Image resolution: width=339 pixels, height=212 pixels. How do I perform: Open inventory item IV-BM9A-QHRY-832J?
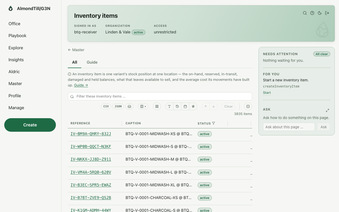(91, 134)
